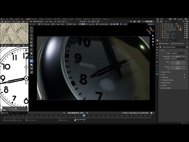Toggle camera view icon in viewport

tap(153, 42)
